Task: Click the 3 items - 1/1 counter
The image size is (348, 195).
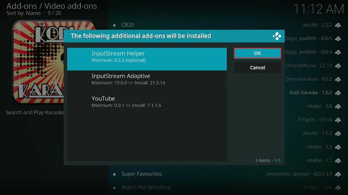Action: pyautogui.click(x=268, y=160)
